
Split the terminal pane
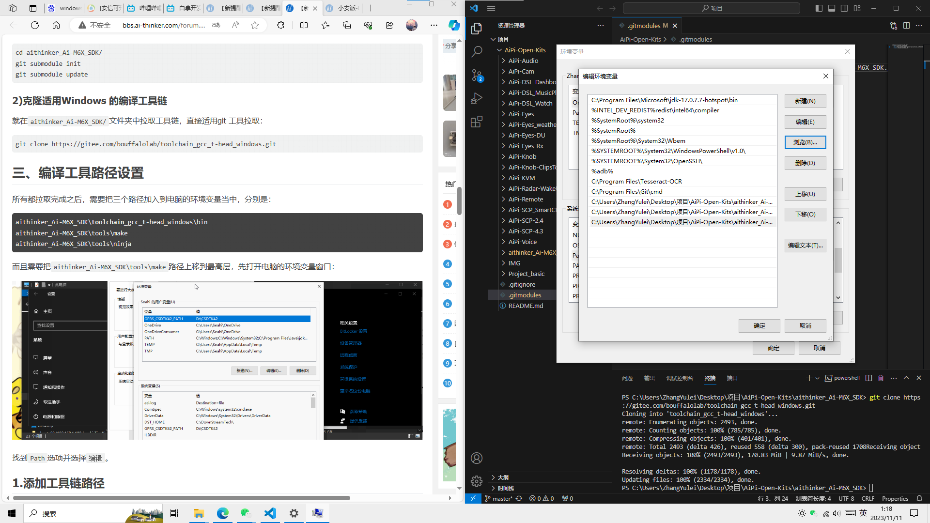[x=868, y=378]
